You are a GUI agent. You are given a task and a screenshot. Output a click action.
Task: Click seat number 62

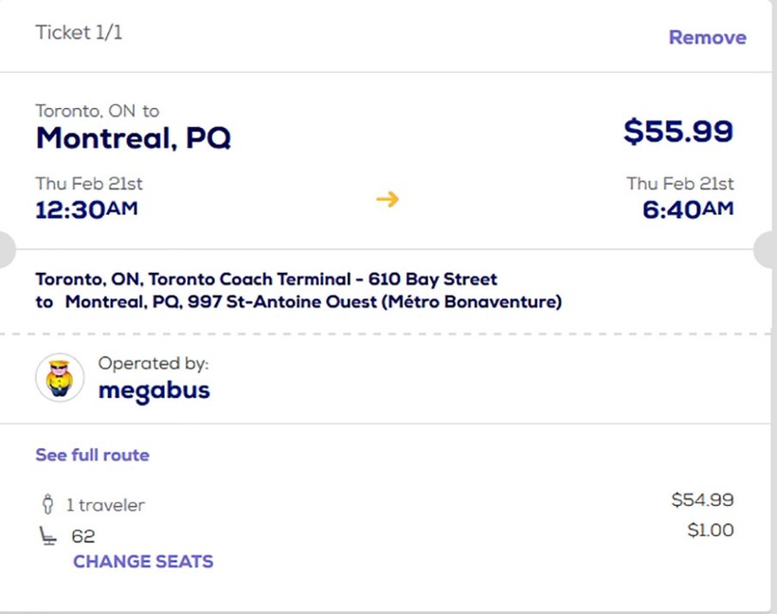83,537
